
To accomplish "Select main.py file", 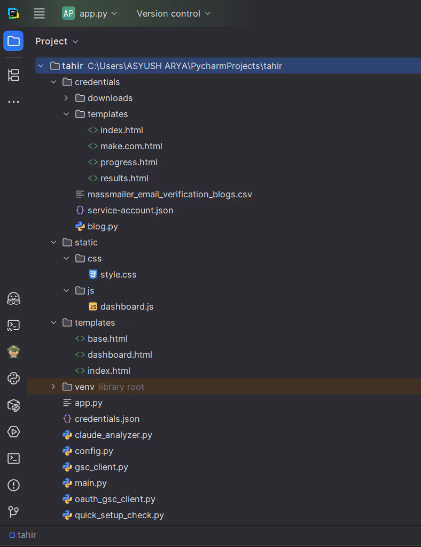I will click(91, 483).
